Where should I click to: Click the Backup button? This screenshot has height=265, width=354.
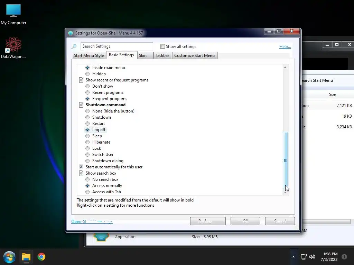[x=208, y=221]
